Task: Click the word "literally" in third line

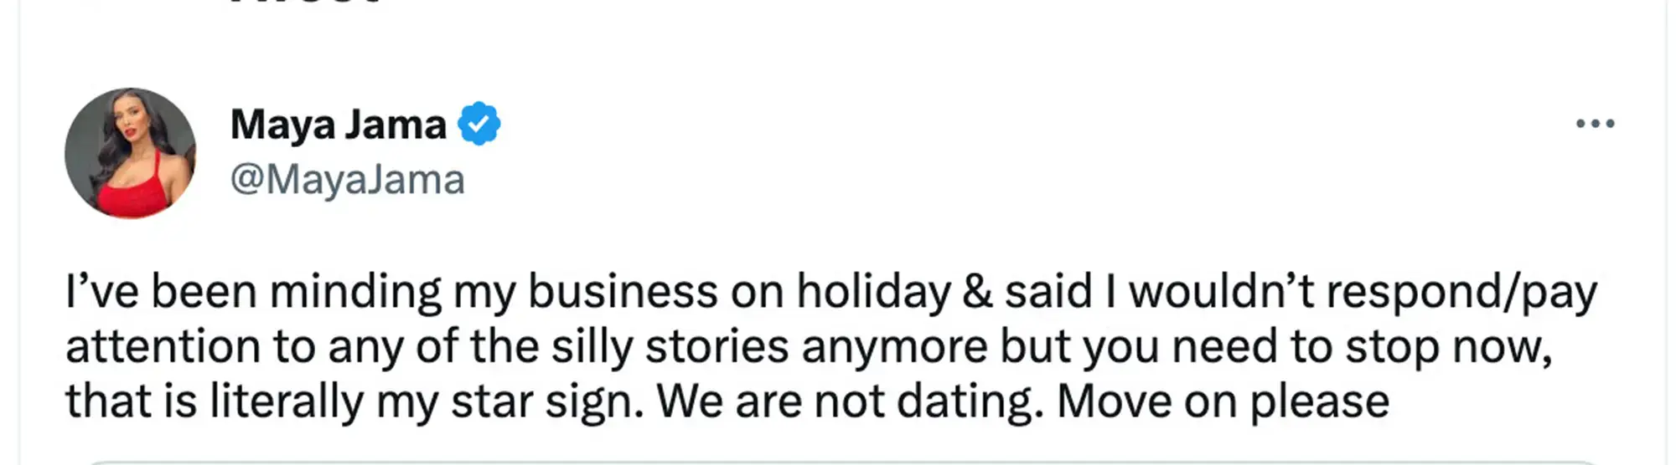Action: (286, 401)
